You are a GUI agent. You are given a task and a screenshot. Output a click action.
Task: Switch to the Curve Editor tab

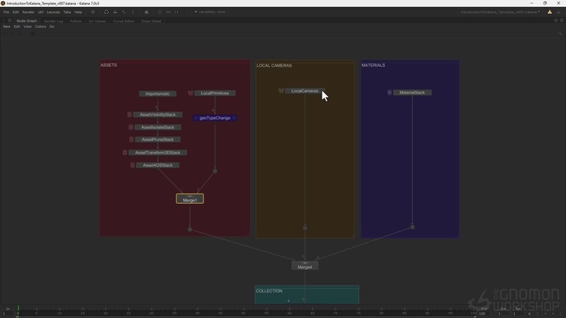[x=124, y=21]
